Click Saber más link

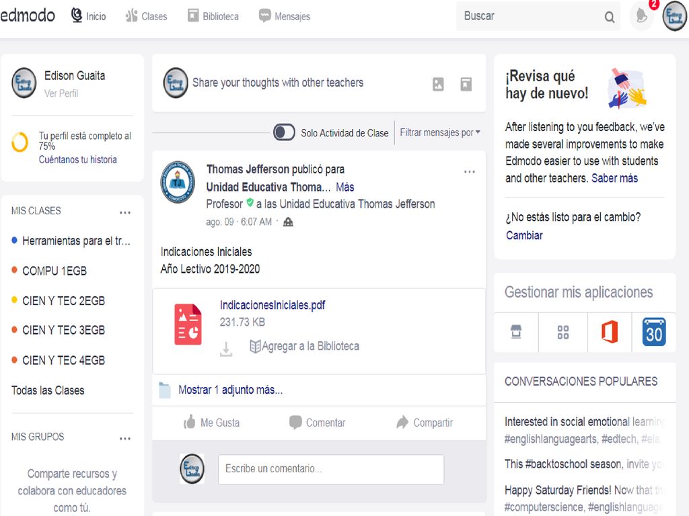point(614,178)
